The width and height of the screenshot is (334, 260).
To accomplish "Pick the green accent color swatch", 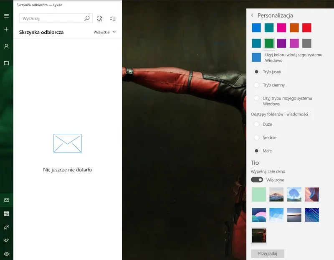I will point(270,43).
